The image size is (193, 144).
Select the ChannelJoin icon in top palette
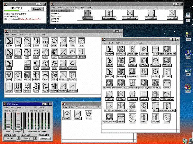point(151,15)
